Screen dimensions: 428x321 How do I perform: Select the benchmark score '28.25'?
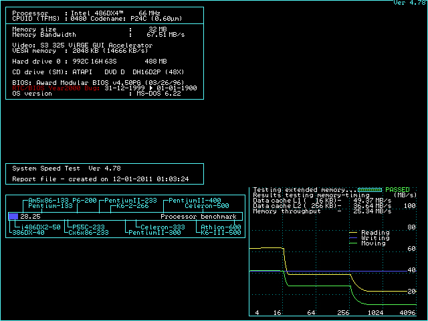[30, 217]
